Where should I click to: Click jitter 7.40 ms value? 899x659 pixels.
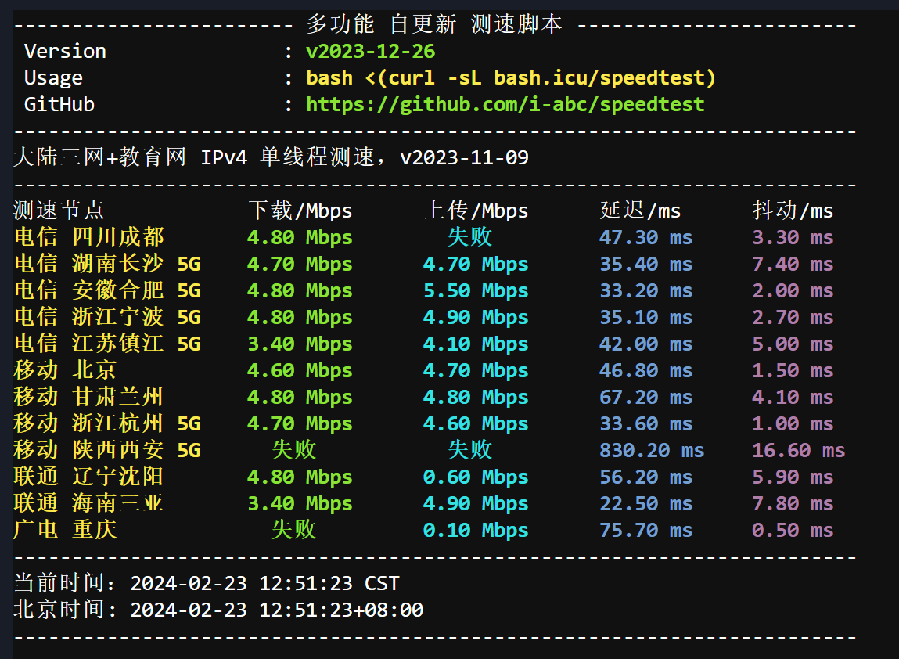pyautogui.click(x=793, y=264)
